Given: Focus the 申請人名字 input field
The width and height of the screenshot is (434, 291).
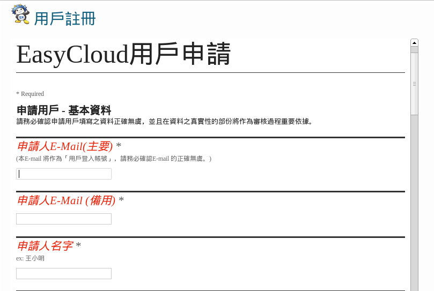Looking at the screenshot, I should click(x=64, y=273).
